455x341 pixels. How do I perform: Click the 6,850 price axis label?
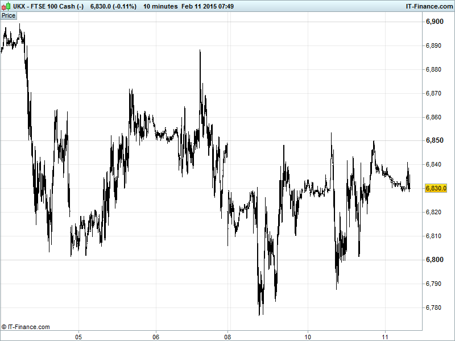tap(435, 140)
